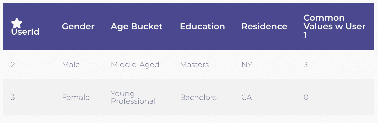This screenshot has width=378, height=123.
Task: Click common values cell showing 0
Action: [306, 97]
